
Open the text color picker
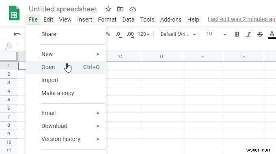pyautogui.click(x=272, y=35)
